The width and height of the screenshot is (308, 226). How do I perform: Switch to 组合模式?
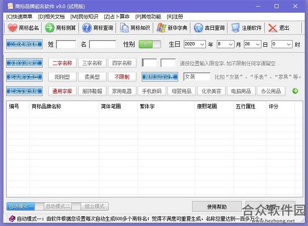tap(94, 206)
